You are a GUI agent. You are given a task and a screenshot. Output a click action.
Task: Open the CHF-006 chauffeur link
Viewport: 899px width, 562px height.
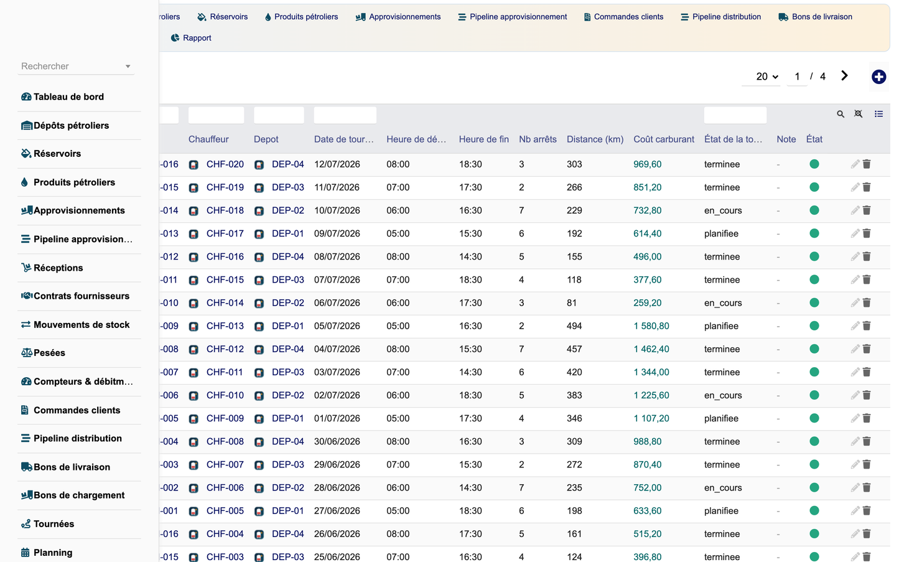225,488
